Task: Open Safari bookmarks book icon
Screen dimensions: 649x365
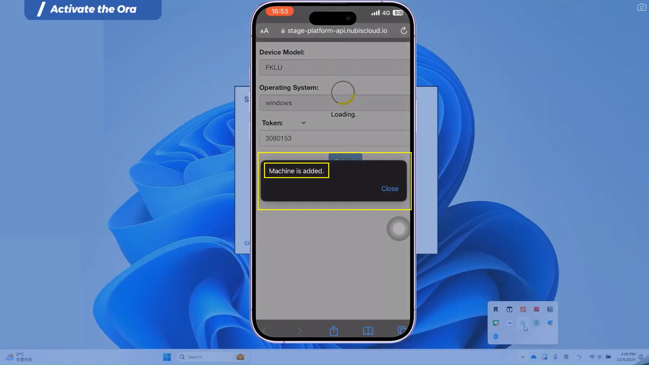Action: tap(368, 331)
